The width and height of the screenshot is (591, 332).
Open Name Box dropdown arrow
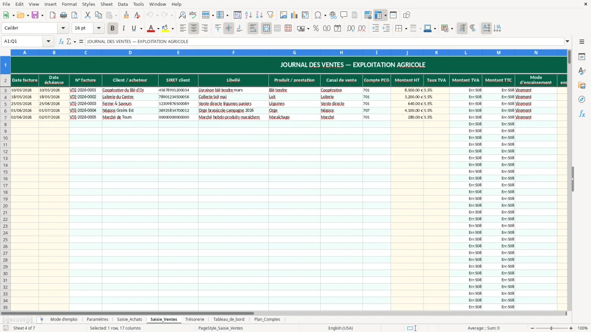(48, 41)
